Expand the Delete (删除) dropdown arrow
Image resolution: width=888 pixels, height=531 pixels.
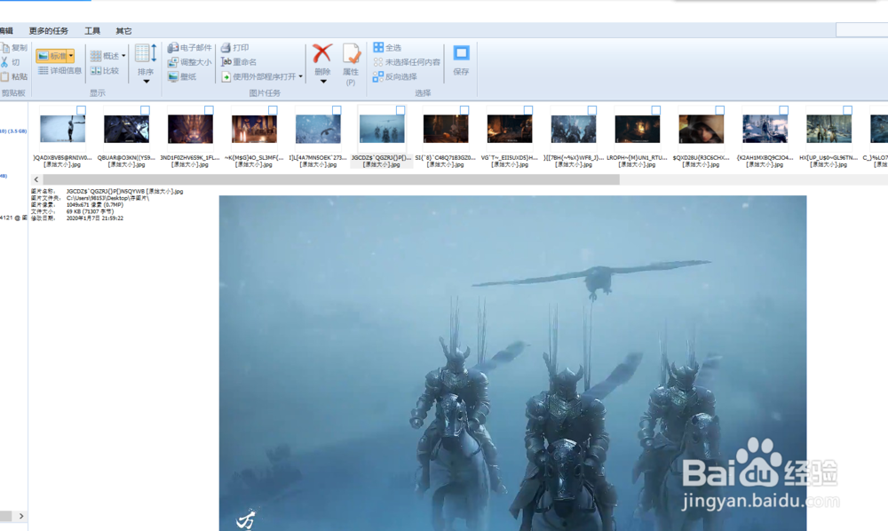point(323,82)
